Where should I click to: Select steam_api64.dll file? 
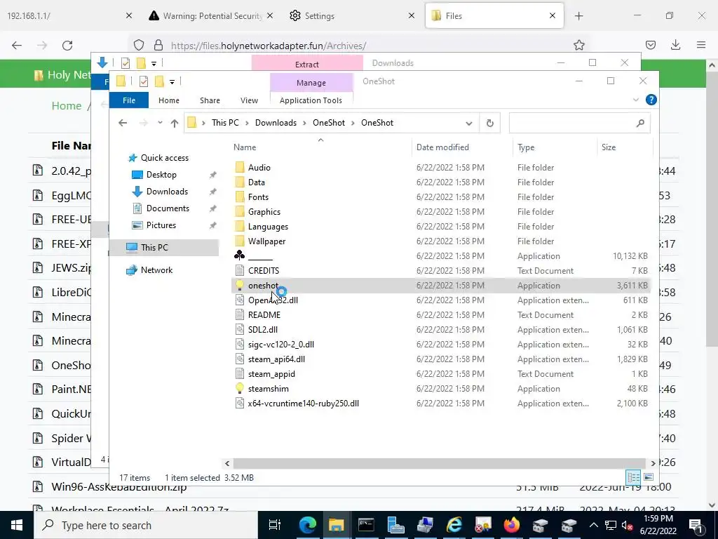pyautogui.click(x=276, y=359)
